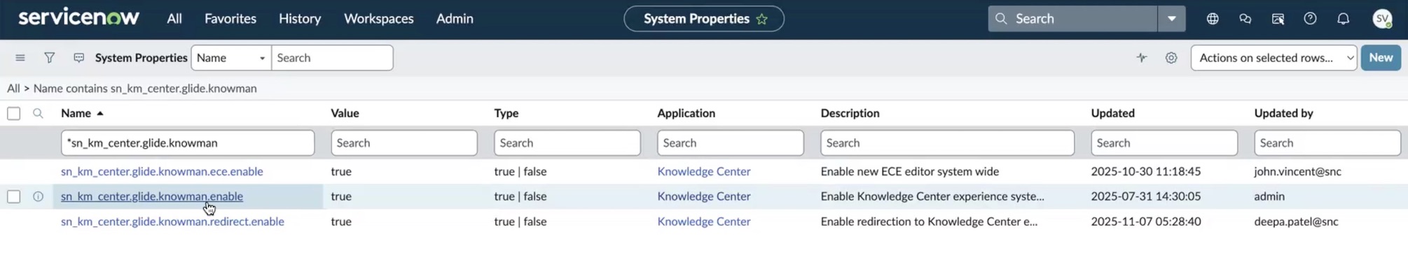
Task: Open the History menu
Action: click(300, 19)
